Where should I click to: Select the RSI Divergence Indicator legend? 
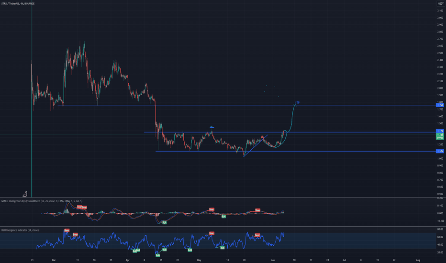point(20,230)
